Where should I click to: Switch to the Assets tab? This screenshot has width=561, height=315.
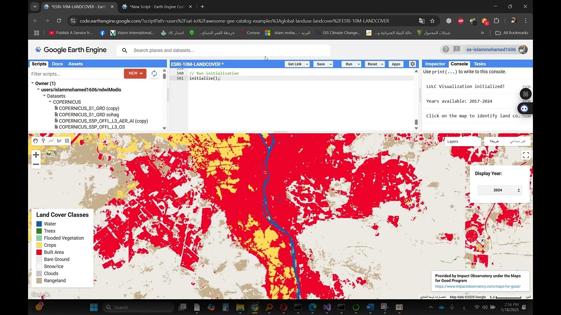(x=75, y=64)
